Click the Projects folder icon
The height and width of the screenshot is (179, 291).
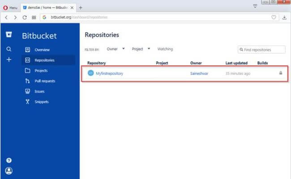click(28, 71)
